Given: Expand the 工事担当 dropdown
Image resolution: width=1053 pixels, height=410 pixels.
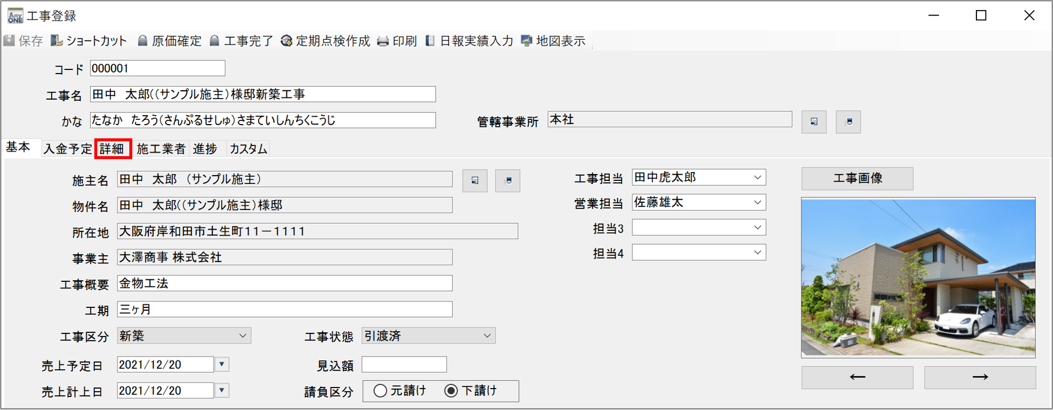Looking at the screenshot, I should coord(758,177).
